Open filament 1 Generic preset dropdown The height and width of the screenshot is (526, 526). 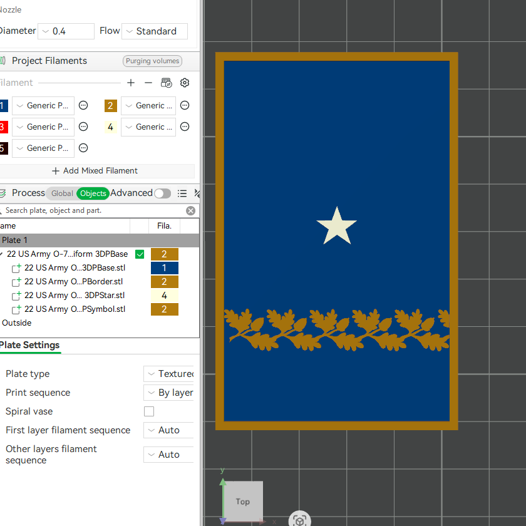(43, 106)
